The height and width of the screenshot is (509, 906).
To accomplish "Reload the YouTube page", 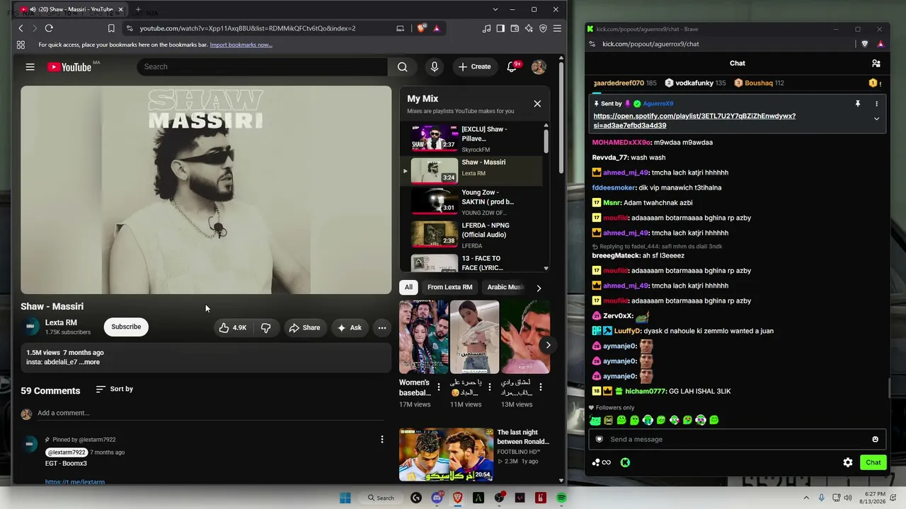I will pyautogui.click(x=49, y=28).
